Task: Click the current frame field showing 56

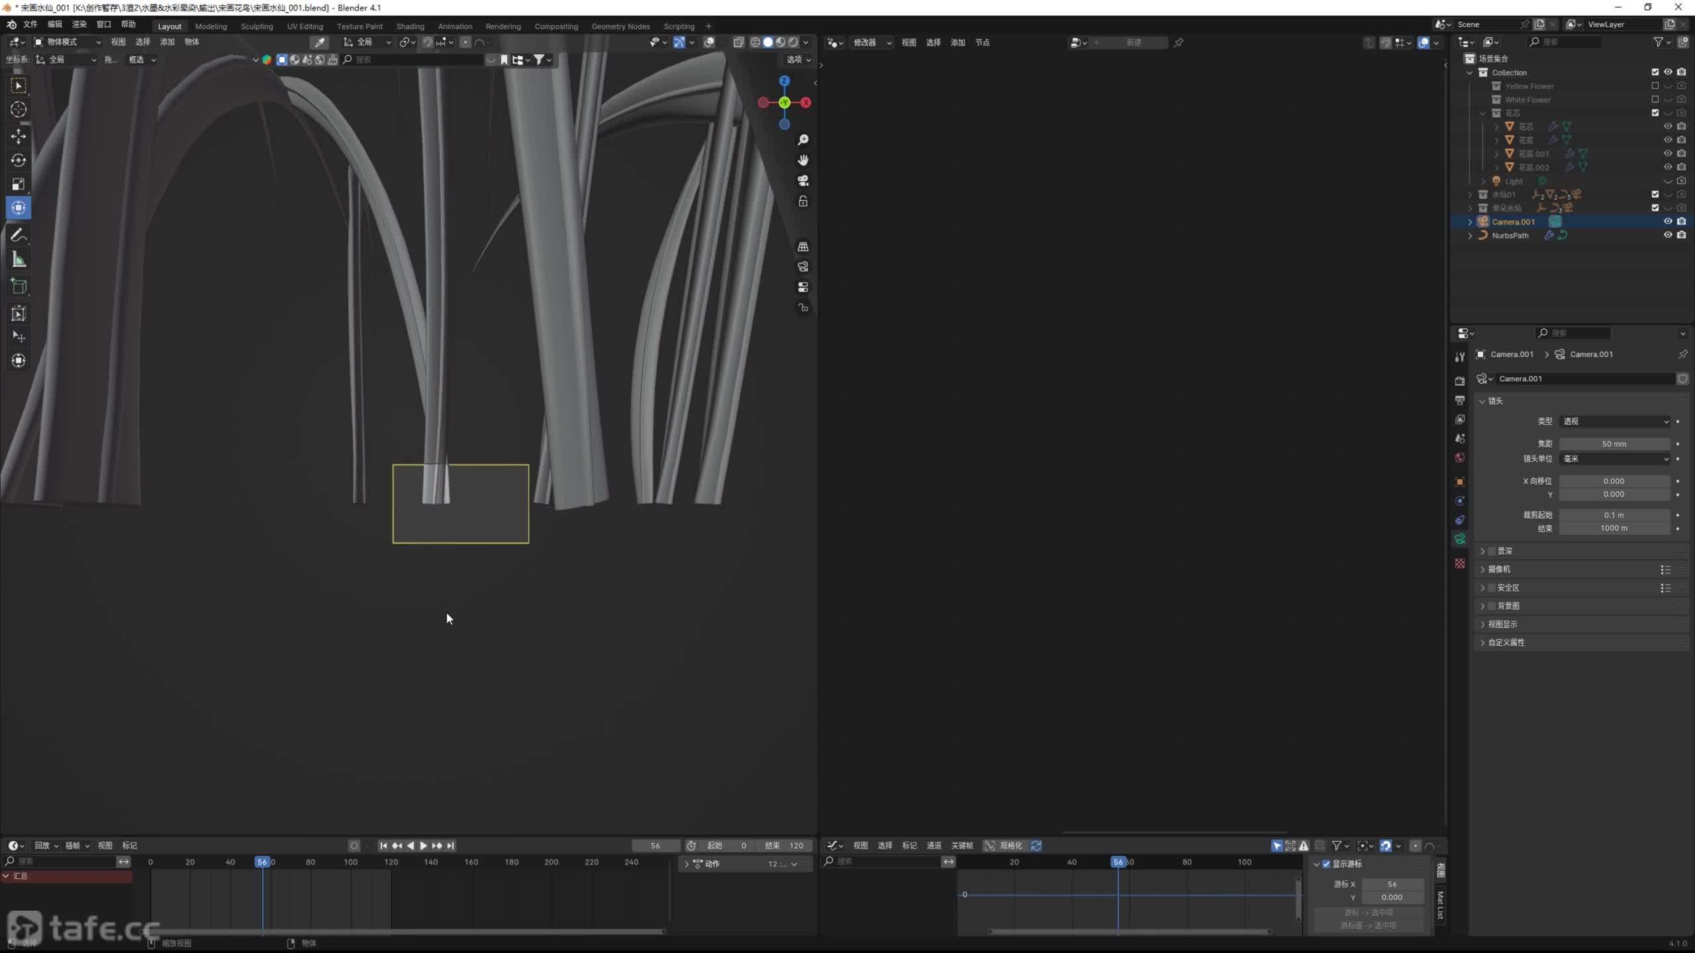Action: point(655,846)
